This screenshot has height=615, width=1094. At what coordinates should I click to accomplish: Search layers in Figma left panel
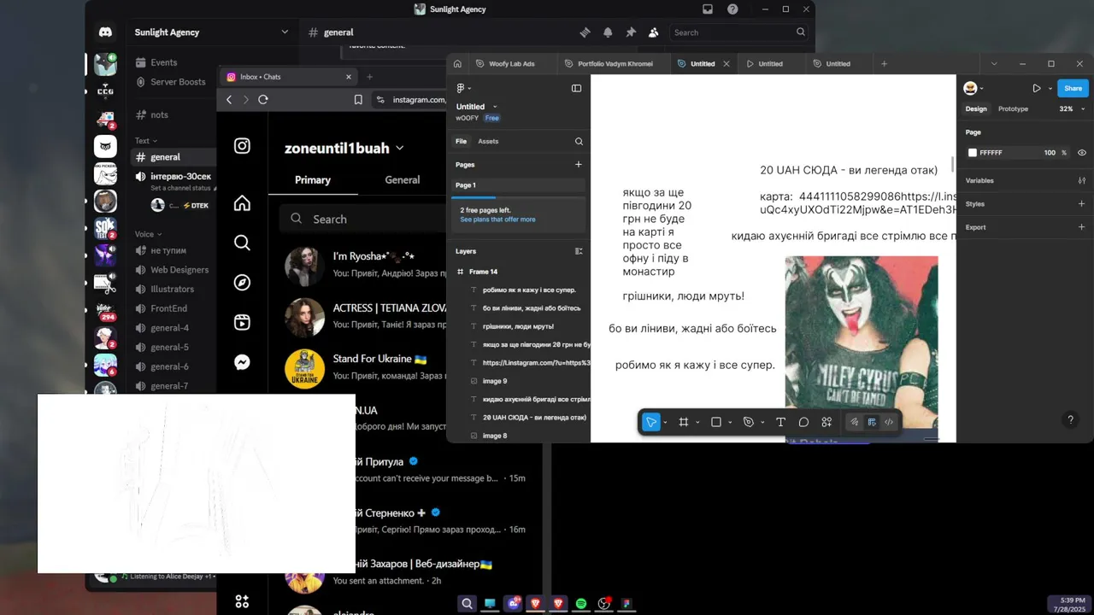point(579,141)
